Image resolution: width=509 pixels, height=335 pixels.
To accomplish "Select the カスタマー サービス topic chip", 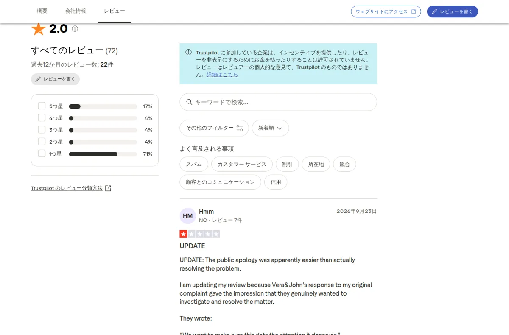I will click(242, 164).
